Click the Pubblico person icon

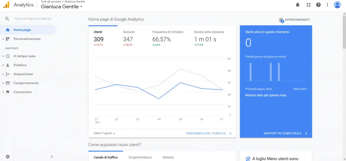point(8,65)
